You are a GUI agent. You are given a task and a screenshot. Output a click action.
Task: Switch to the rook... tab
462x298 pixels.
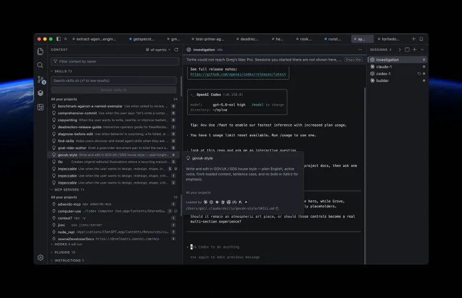[x=304, y=39]
